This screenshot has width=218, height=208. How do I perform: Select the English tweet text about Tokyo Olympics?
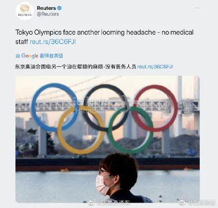[105, 37]
